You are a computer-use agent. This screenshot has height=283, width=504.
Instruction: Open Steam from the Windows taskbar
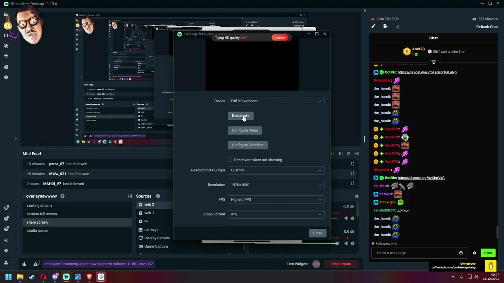(31, 277)
